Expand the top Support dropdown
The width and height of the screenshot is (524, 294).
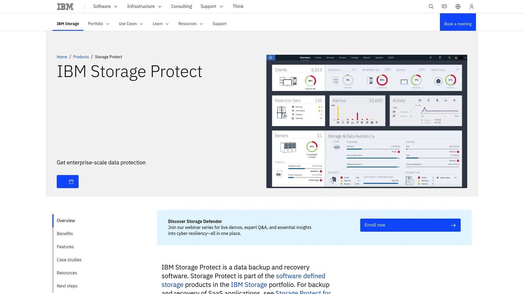click(x=212, y=7)
